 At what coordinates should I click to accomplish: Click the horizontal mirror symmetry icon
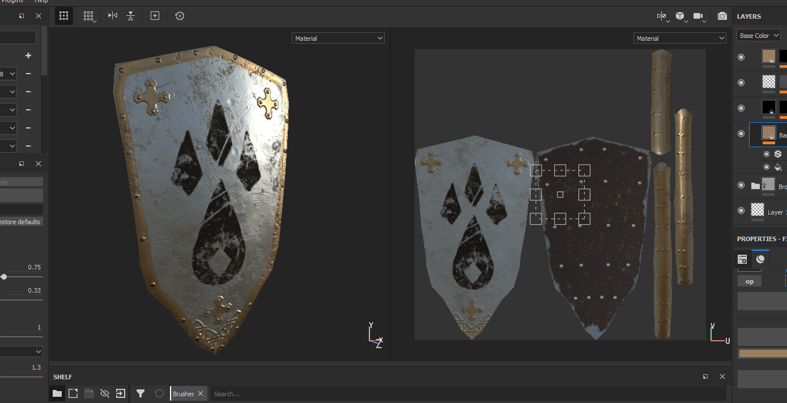pos(113,16)
